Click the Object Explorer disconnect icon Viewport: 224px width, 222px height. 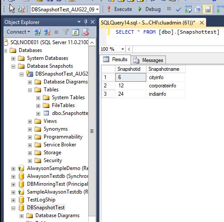pos(47,32)
